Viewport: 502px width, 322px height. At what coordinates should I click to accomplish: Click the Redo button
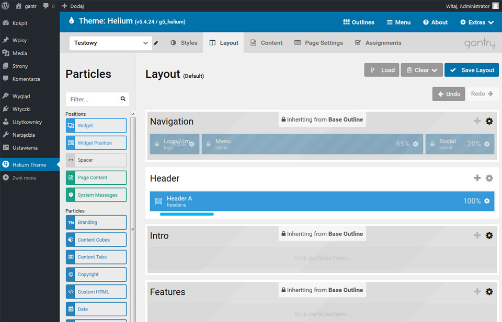482,94
